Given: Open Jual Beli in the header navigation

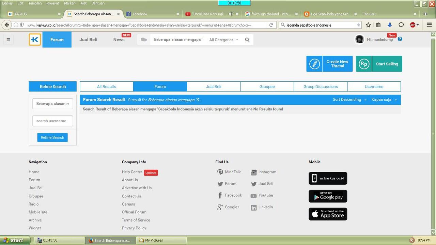Looking at the screenshot, I should click(89, 39).
